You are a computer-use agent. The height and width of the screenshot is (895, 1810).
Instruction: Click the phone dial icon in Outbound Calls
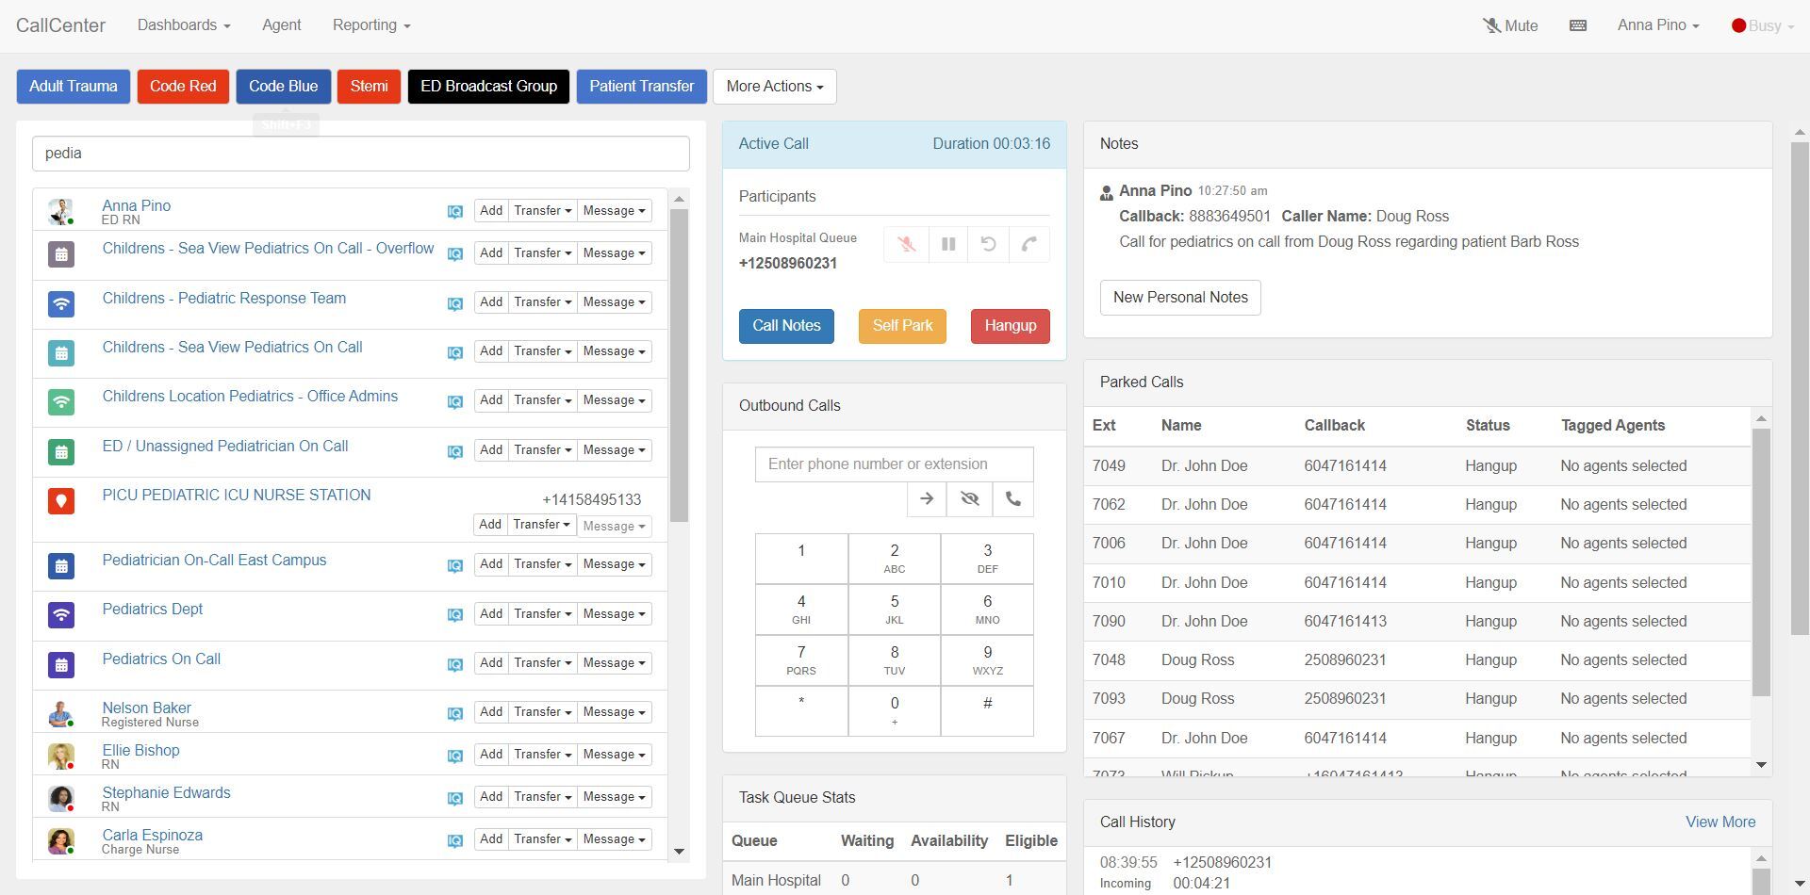pyautogui.click(x=1012, y=498)
